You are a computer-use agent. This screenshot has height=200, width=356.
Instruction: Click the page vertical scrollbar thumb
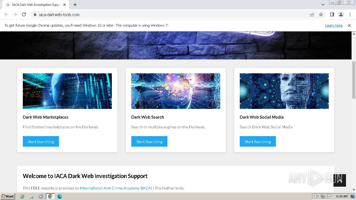(x=354, y=80)
